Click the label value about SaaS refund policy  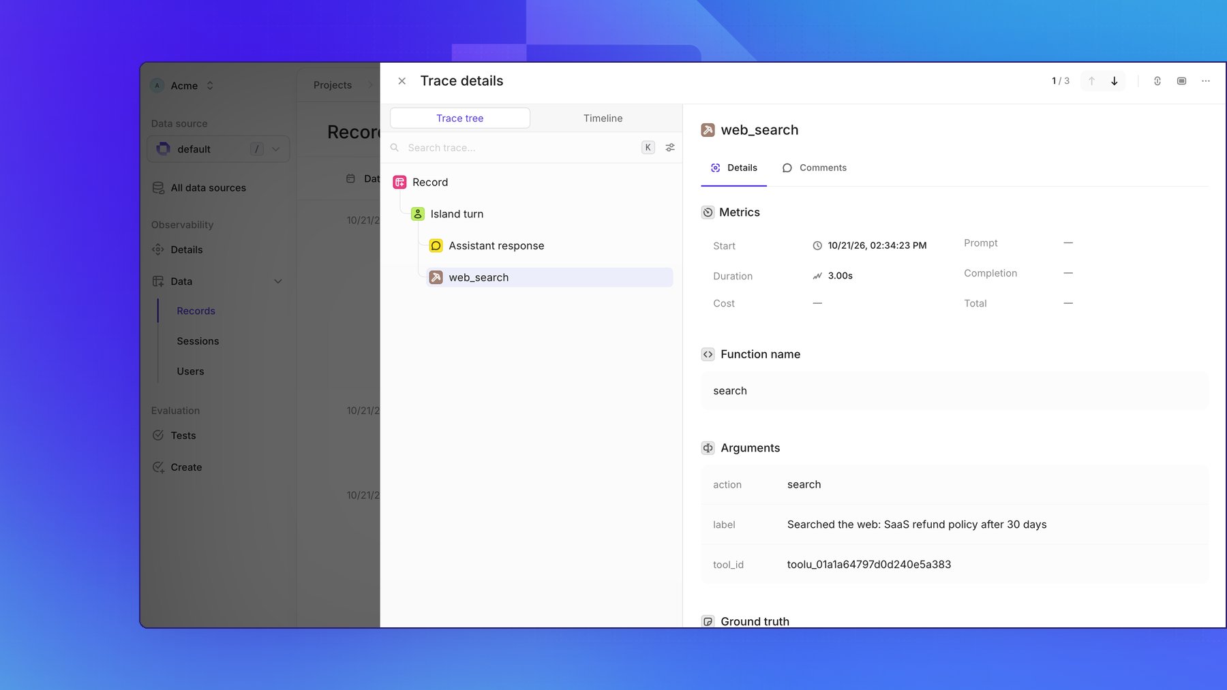point(917,524)
